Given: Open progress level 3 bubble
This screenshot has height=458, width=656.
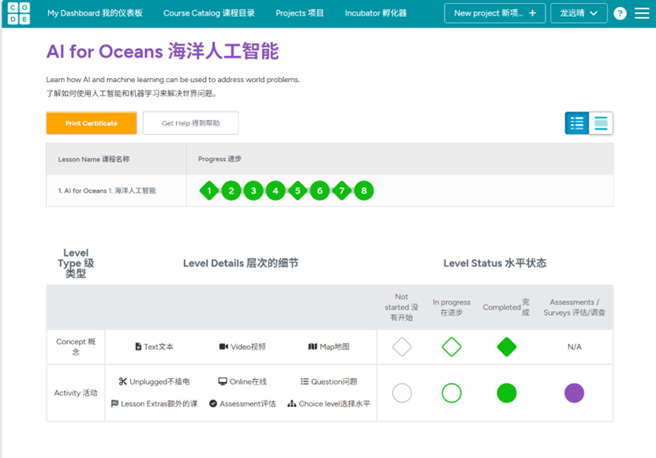Looking at the screenshot, I should (x=253, y=191).
